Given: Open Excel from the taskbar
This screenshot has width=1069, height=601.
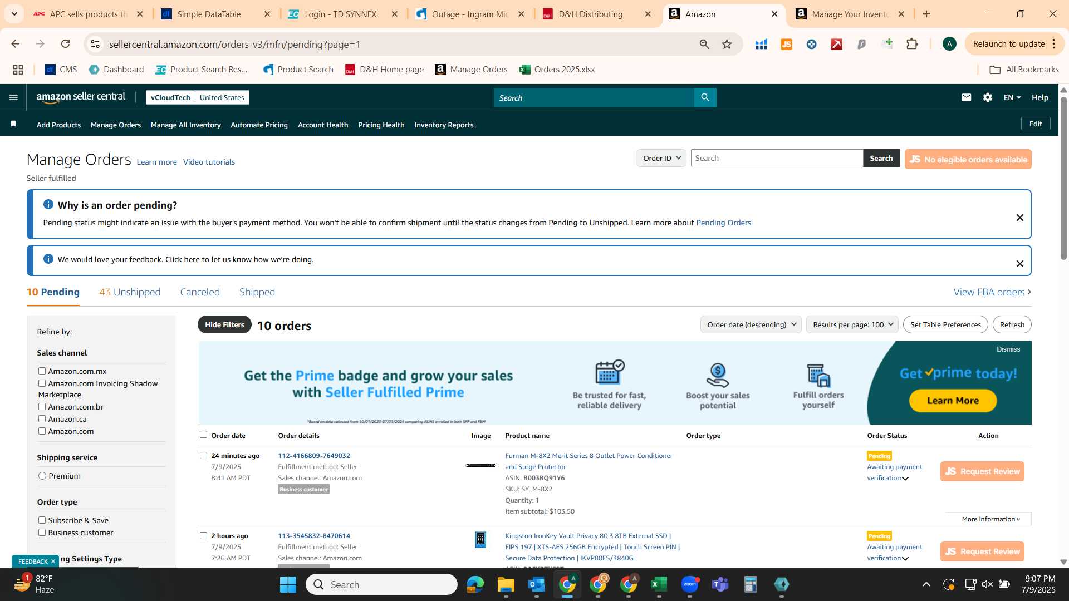Looking at the screenshot, I should pyautogui.click(x=659, y=584).
